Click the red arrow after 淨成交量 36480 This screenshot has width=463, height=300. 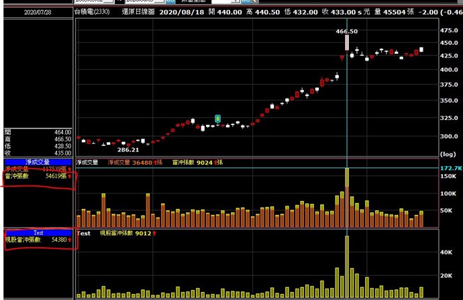point(155,162)
